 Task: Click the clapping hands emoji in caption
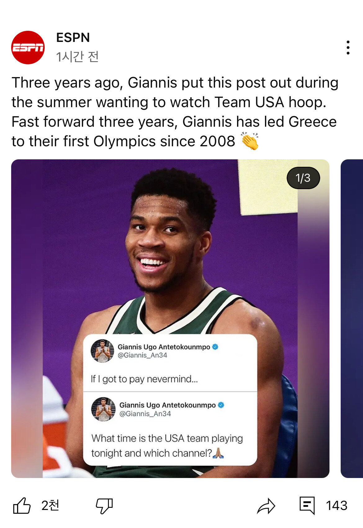tap(250, 141)
